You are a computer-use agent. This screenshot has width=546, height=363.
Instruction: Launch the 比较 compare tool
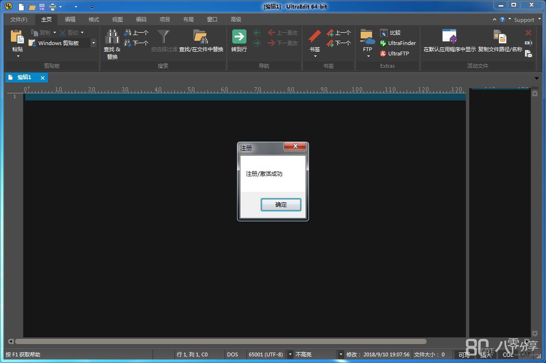391,33
